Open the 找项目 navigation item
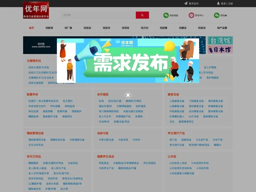 pos(126,28)
